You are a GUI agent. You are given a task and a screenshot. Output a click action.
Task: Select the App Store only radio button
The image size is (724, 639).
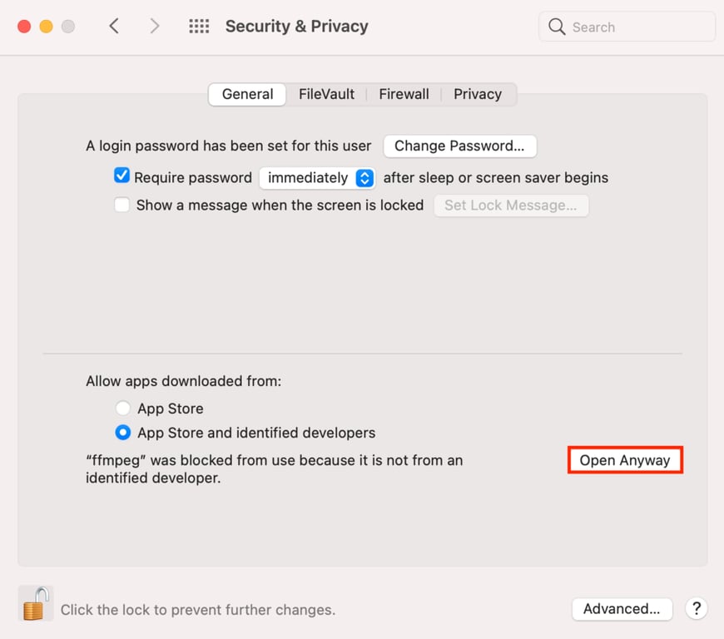pyautogui.click(x=122, y=409)
